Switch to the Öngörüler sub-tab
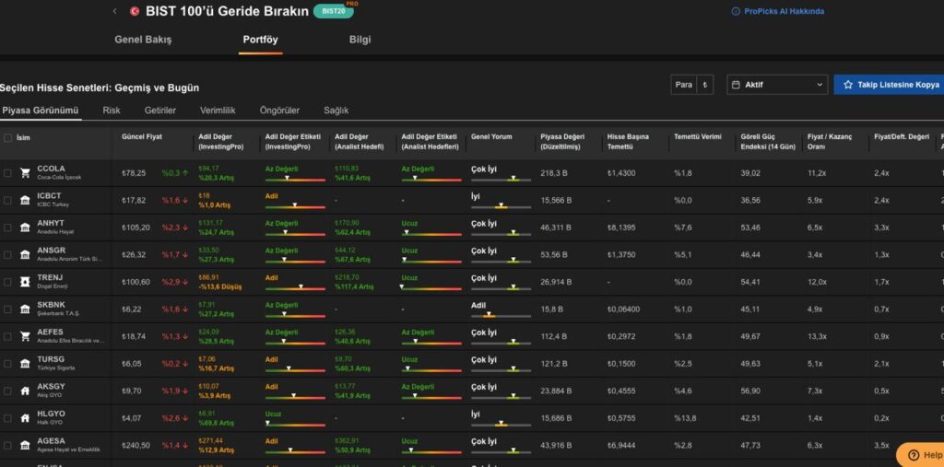 coord(279,111)
